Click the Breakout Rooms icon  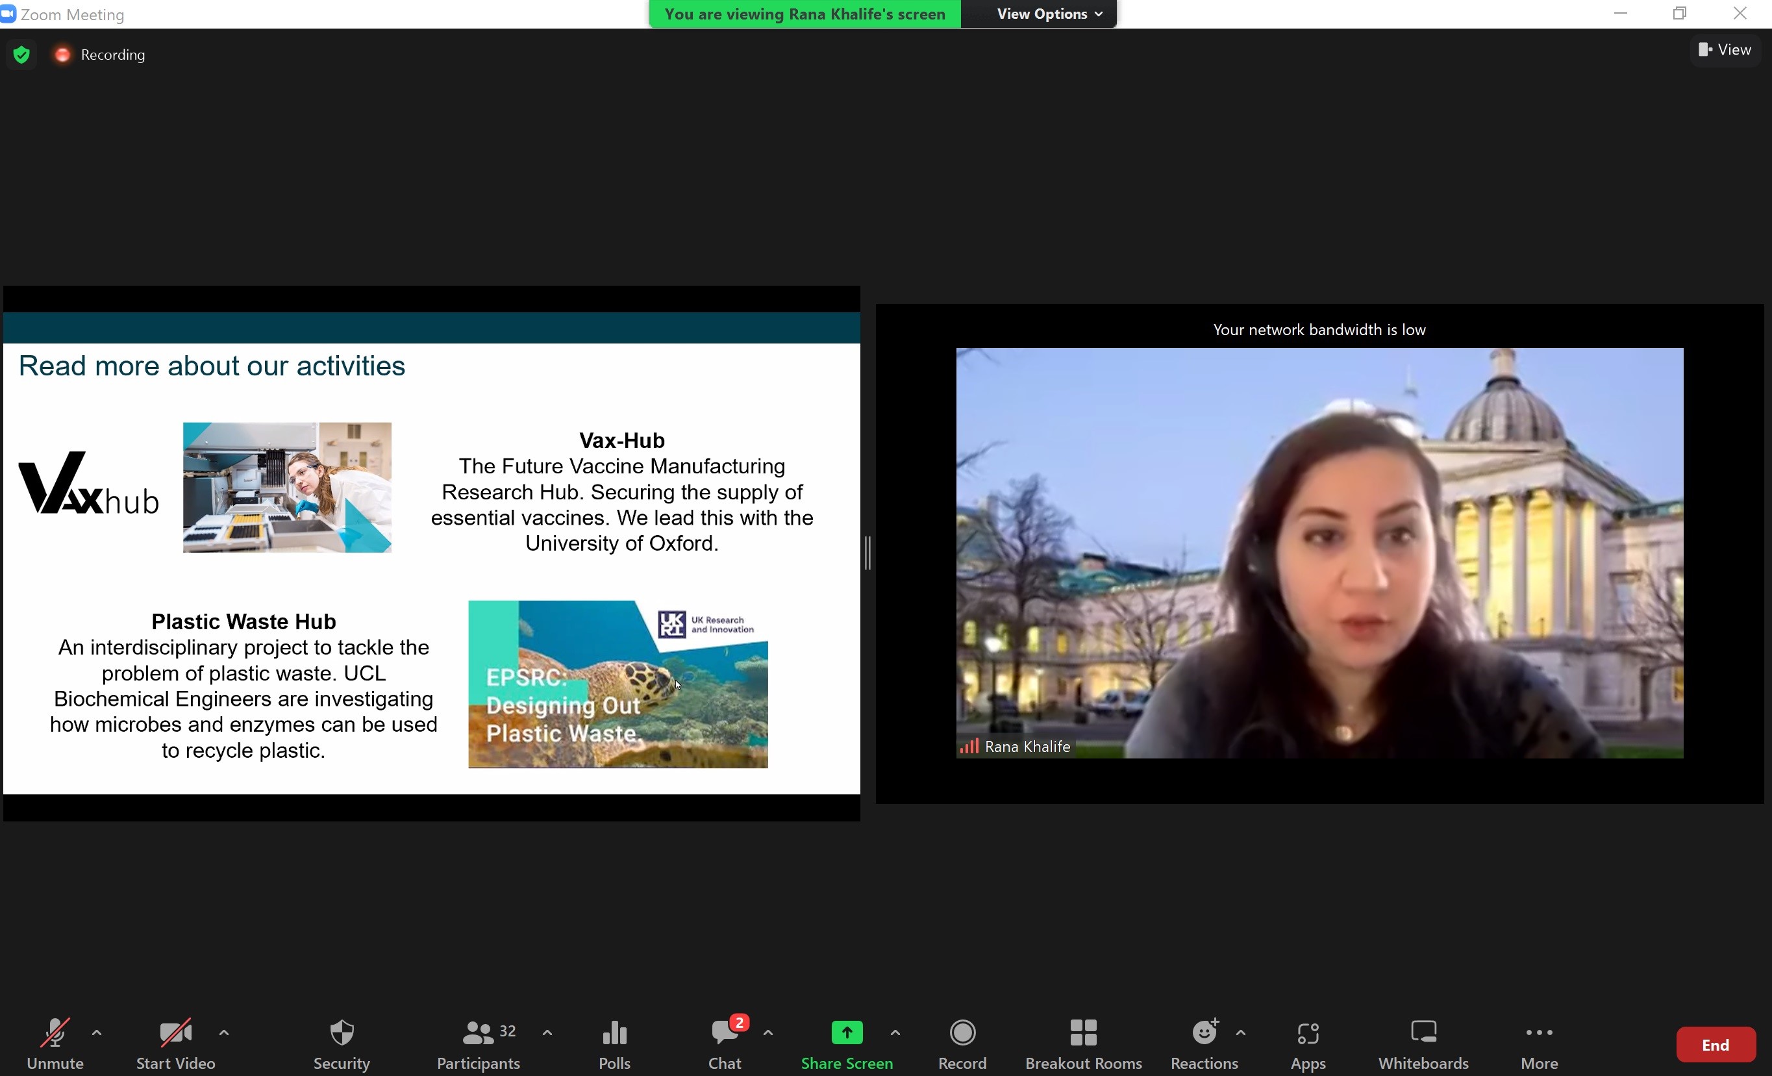[1083, 1033]
